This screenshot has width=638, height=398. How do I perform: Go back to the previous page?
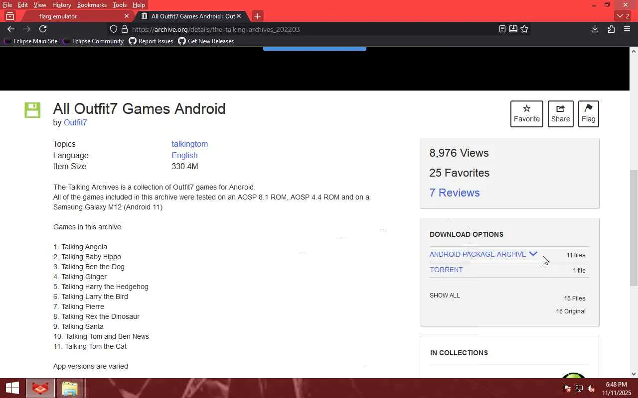coord(11,29)
